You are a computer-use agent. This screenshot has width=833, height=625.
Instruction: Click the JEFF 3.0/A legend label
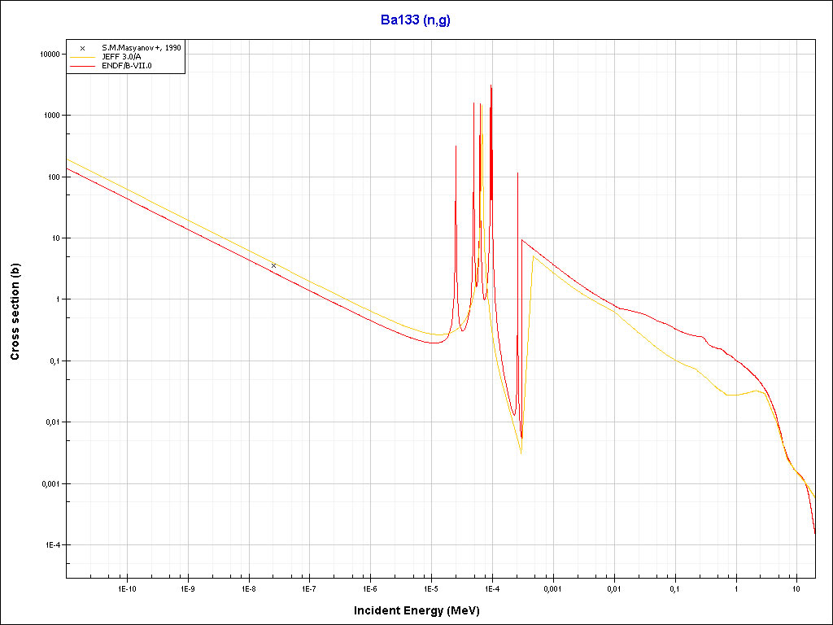coord(124,57)
